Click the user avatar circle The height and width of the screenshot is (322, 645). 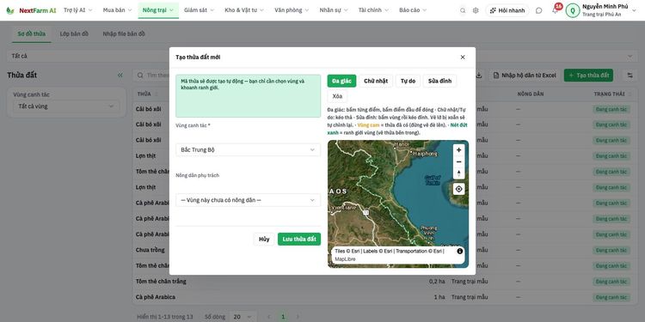pyautogui.click(x=573, y=10)
